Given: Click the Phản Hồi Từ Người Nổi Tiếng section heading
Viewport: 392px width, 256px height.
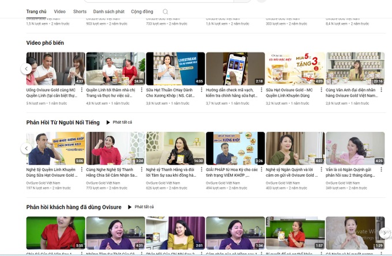Looking at the screenshot, I should [x=63, y=123].
